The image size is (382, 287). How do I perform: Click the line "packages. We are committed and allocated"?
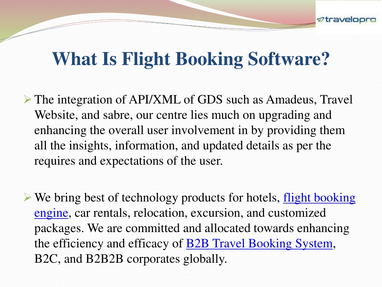tap(192, 228)
